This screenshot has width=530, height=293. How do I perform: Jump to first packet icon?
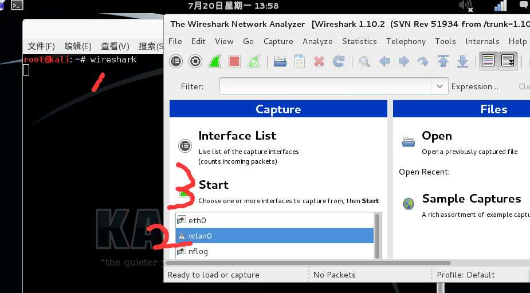(x=443, y=61)
